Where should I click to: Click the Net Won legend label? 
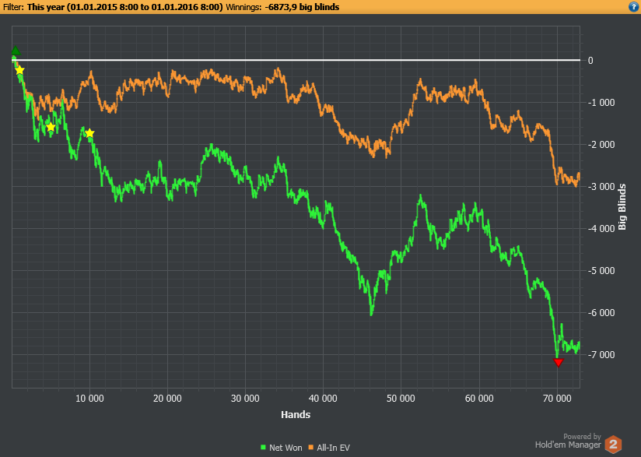[285, 448]
